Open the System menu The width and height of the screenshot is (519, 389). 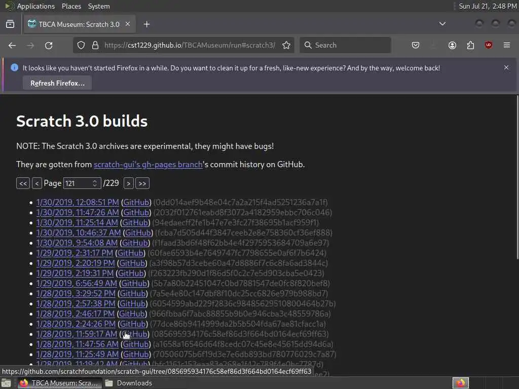click(x=99, y=6)
